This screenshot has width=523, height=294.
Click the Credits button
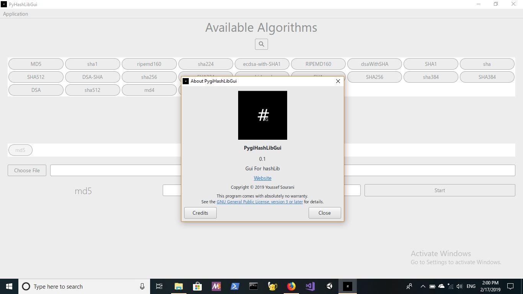click(200, 213)
